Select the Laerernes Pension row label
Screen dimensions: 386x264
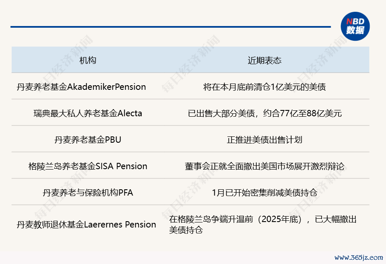click(86, 225)
